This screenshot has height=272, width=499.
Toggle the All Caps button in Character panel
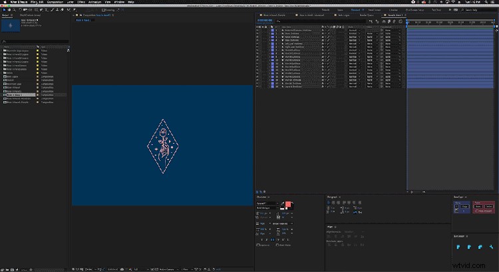point(272,240)
